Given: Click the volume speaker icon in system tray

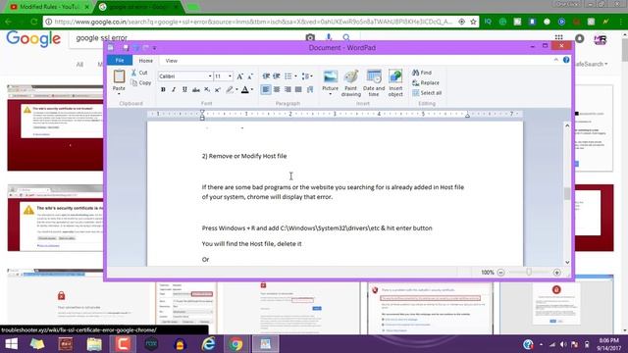Looking at the screenshot, I should coord(563,344).
